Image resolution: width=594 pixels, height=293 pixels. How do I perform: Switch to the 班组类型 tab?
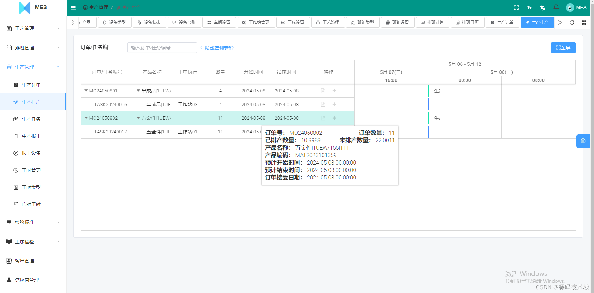click(x=363, y=22)
